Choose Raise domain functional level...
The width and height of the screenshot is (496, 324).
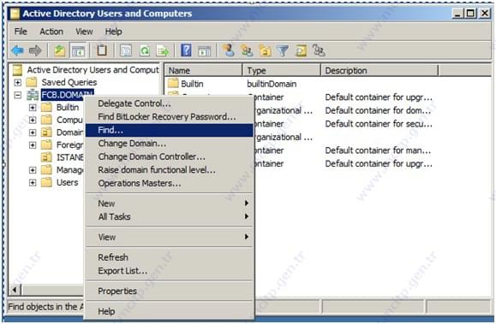point(170,170)
